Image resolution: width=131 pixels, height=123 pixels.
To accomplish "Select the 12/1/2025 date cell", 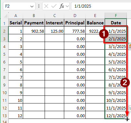I will click(x=116, y=115).
